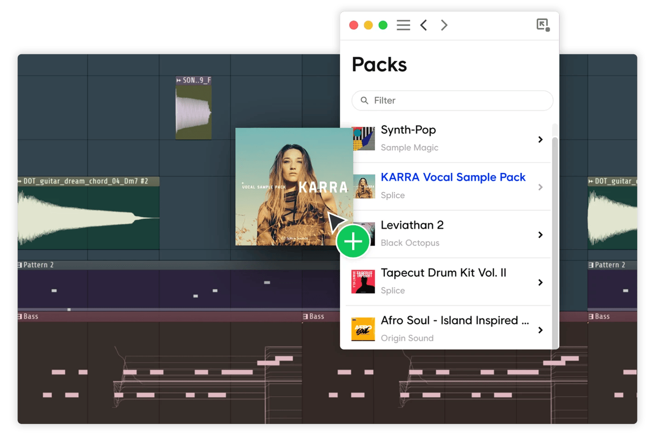Navigate back using the left arrow icon
Screen dimensions: 662x435
[423, 25]
